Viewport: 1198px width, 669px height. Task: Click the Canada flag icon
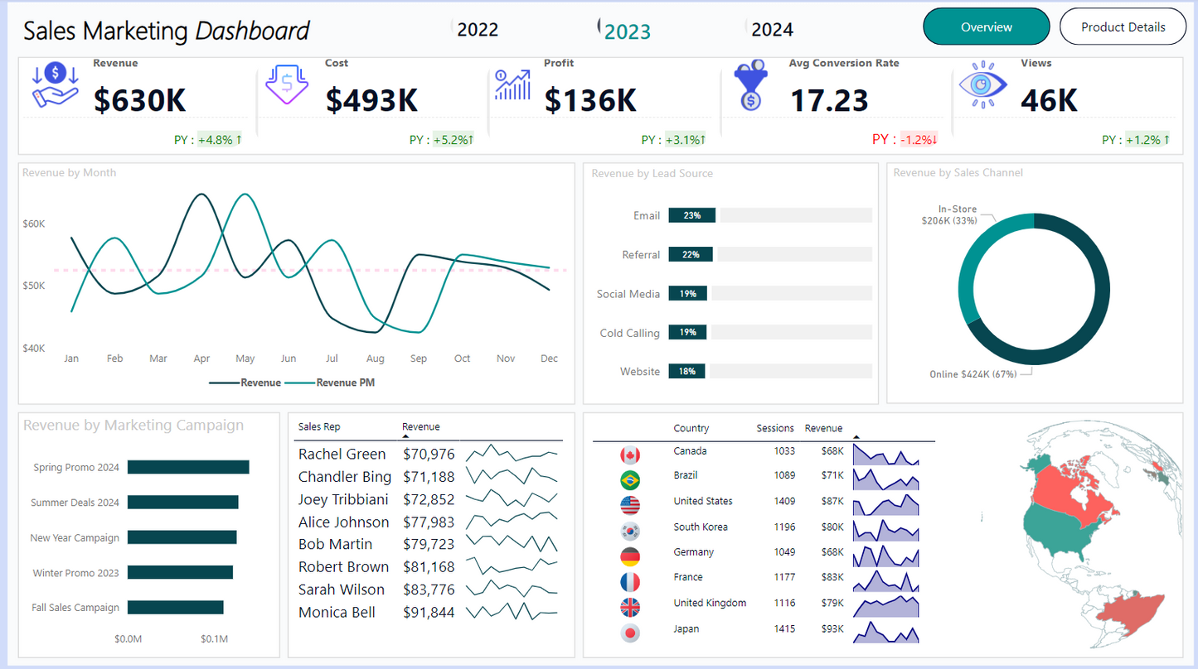point(630,455)
